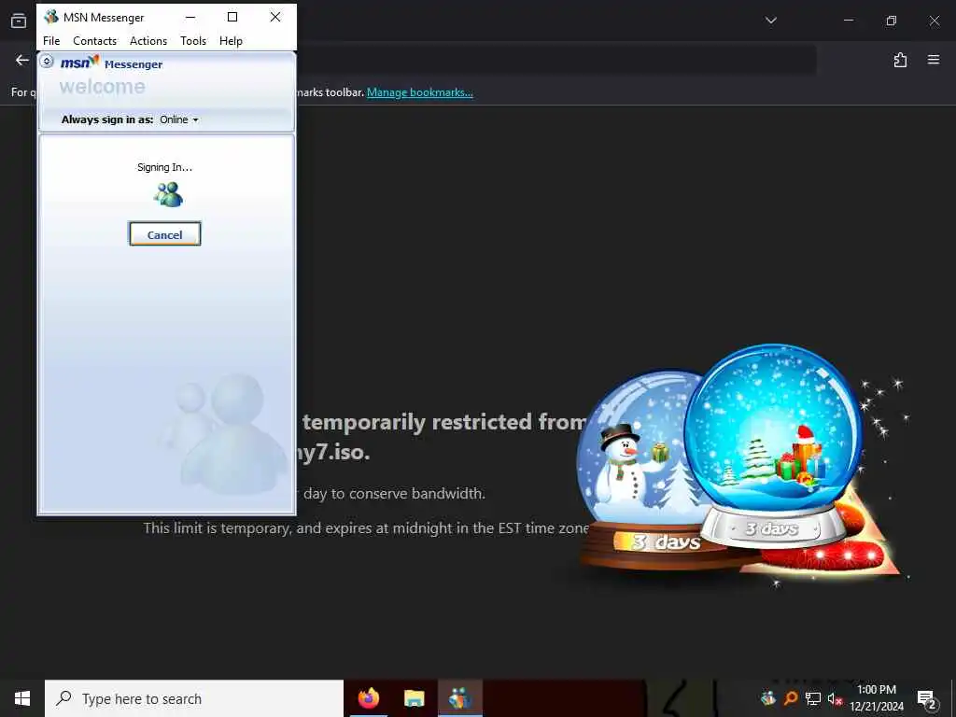Open Firefox View icon at top left
This screenshot has width=956, height=717.
(x=19, y=21)
